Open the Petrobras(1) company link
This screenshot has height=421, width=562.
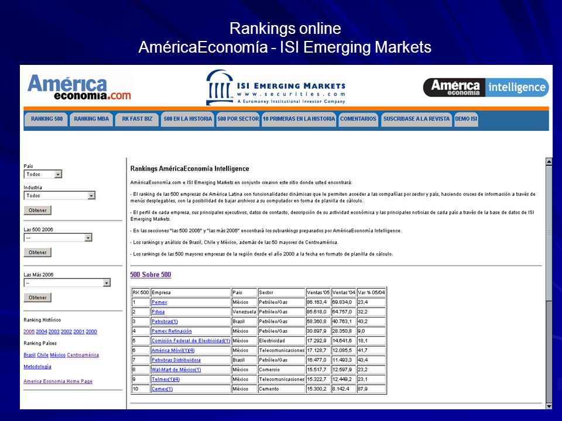point(165,322)
